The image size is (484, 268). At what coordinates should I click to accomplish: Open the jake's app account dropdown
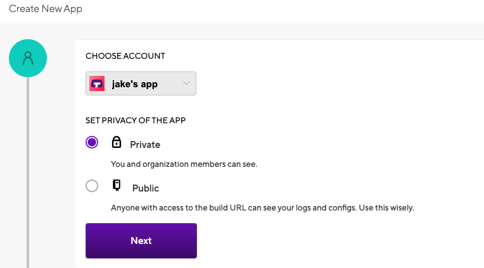click(x=141, y=83)
